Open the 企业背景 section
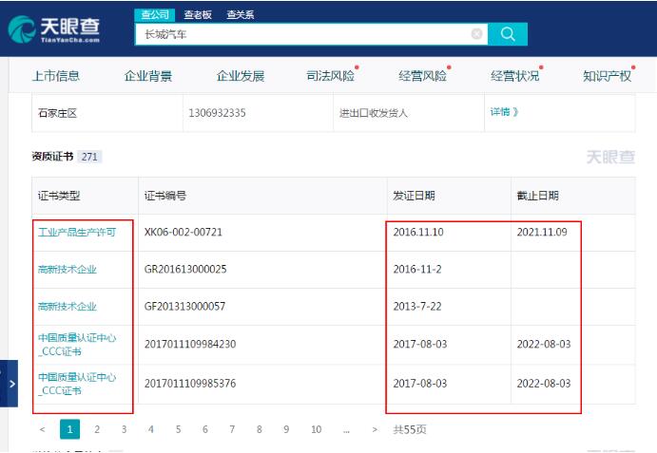Viewport: 657px width, 453px height. click(x=148, y=76)
